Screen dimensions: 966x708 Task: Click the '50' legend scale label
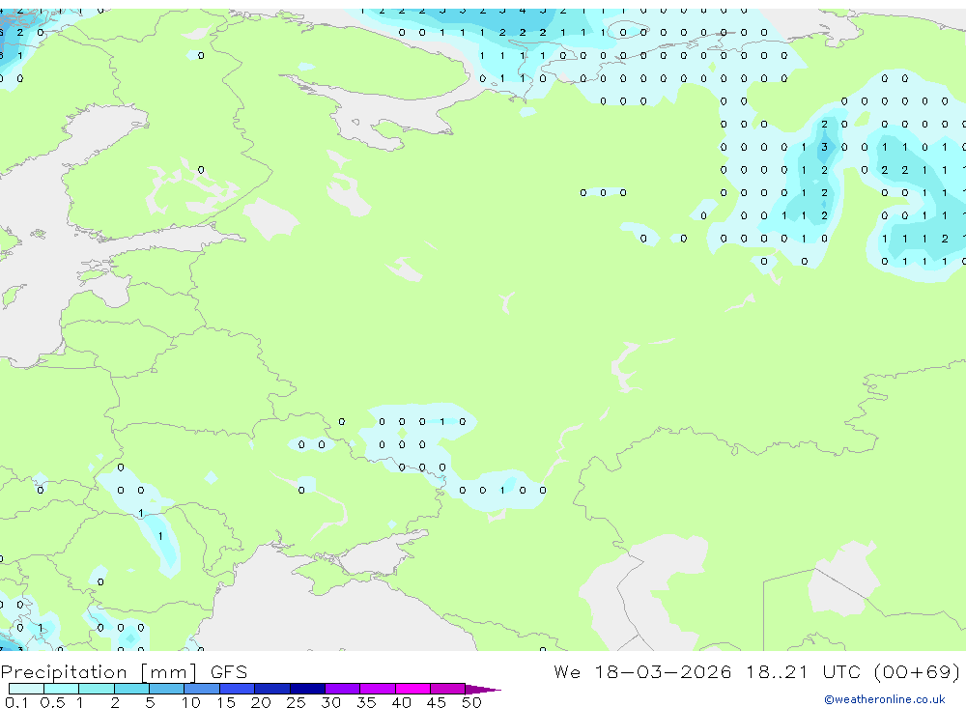pyautogui.click(x=471, y=702)
